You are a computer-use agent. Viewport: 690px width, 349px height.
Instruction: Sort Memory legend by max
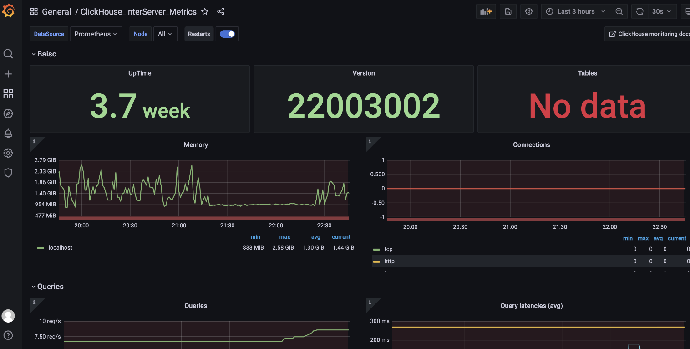pyautogui.click(x=285, y=237)
